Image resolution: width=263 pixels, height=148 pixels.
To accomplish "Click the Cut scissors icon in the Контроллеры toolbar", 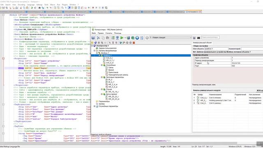I will (x=99, y=38).
